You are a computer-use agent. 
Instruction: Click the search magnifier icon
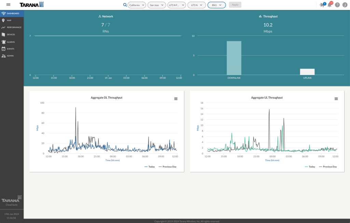(125, 5)
